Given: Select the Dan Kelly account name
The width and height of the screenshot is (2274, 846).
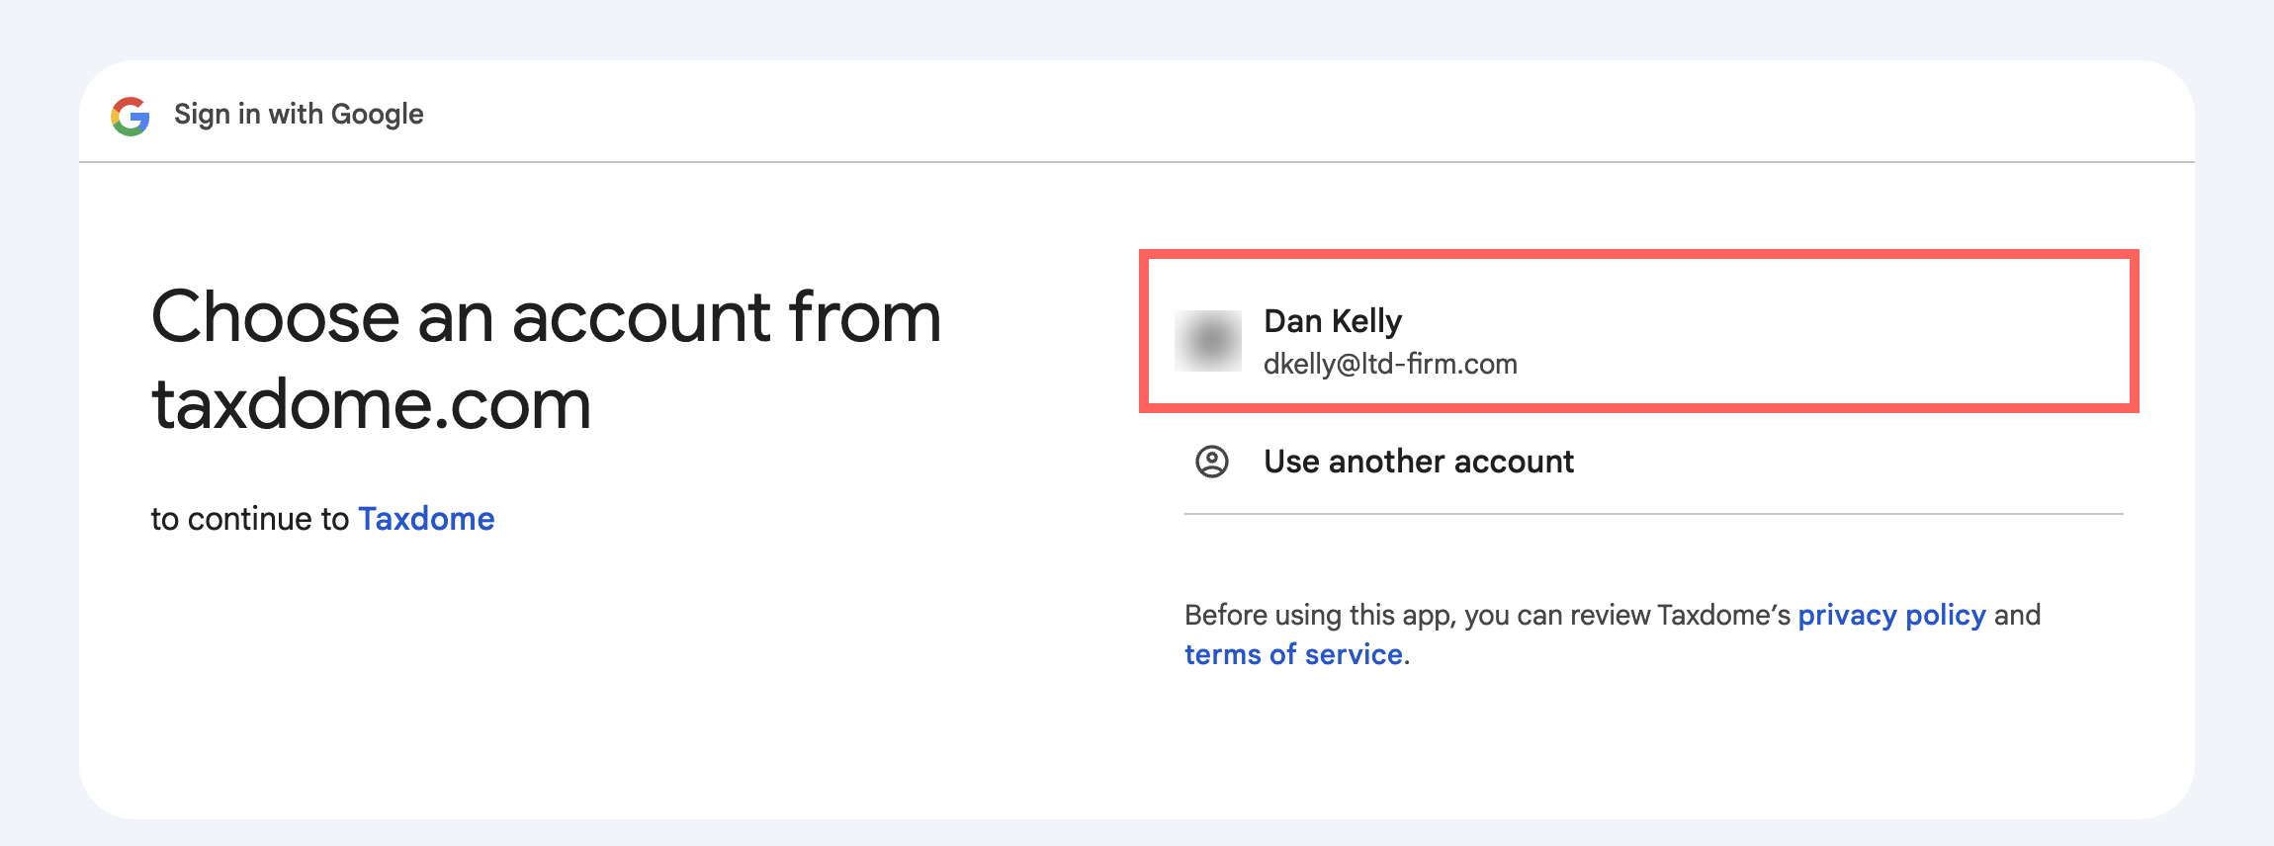Looking at the screenshot, I should coord(1333,321).
